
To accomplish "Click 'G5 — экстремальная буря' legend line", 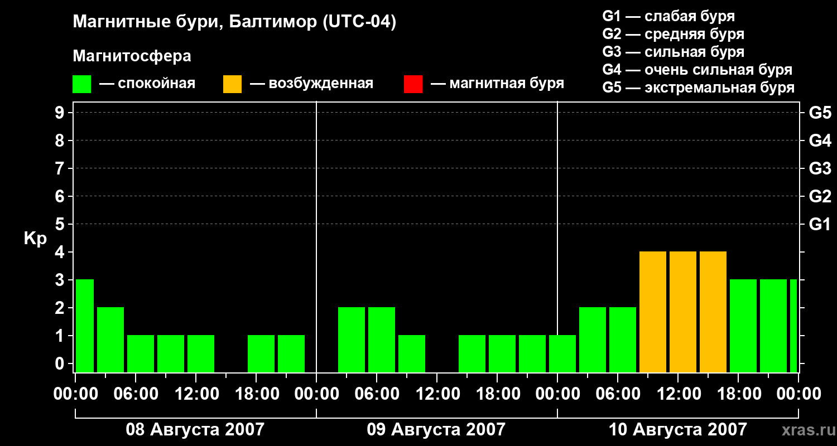I will coord(699,88).
